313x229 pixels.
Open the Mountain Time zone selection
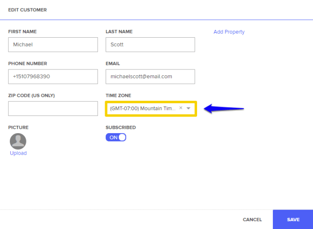[x=151, y=109]
